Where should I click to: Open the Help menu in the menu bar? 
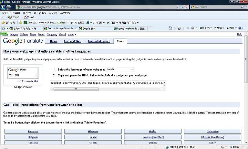point(65,13)
